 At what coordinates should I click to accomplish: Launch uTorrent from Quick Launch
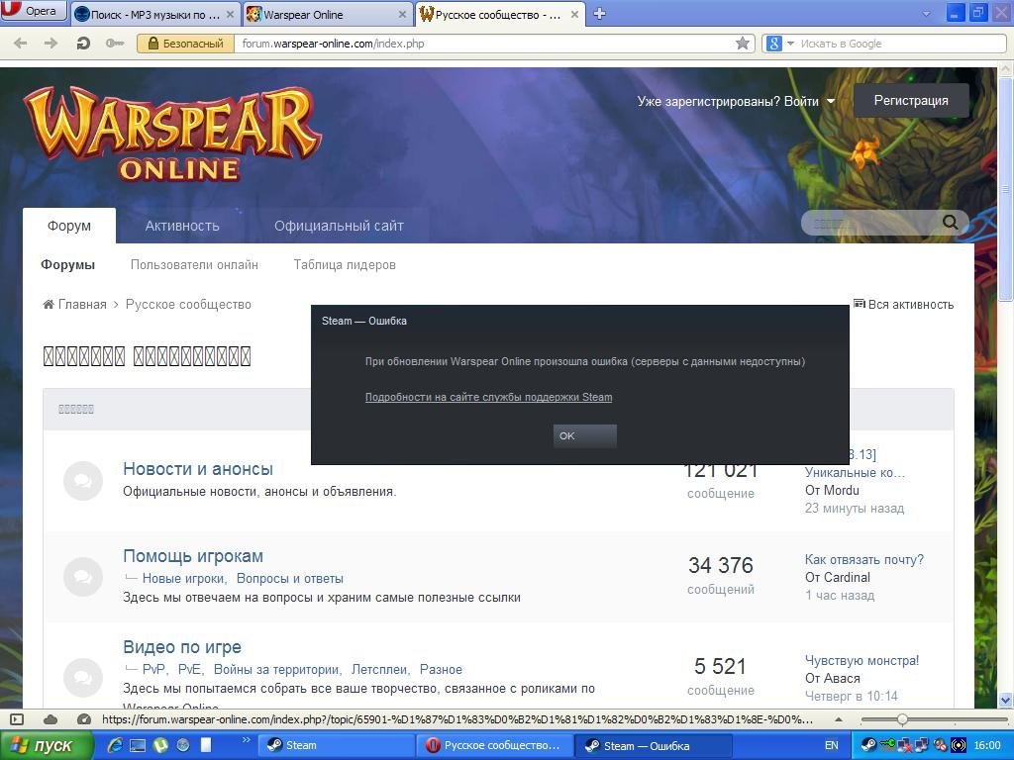click(x=160, y=745)
